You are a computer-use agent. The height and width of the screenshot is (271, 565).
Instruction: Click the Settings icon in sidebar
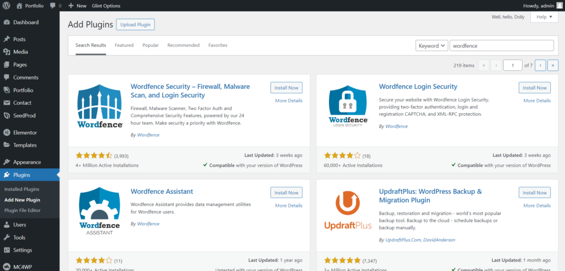coord(7,250)
